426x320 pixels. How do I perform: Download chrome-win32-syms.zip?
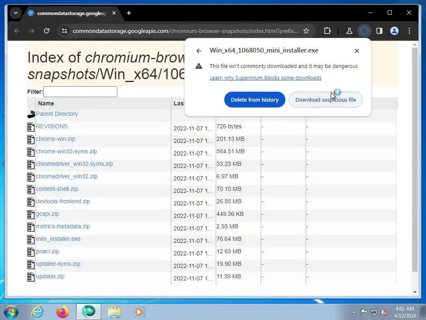coord(66,151)
